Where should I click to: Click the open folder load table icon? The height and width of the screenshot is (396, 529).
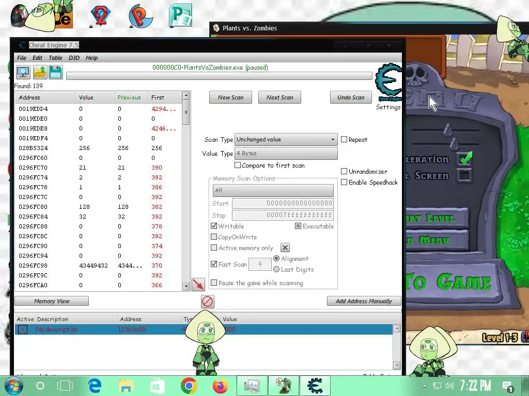(x=39, y=72)
